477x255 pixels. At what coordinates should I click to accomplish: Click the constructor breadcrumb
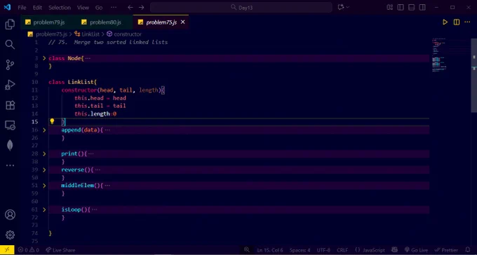pyautogui.click(x=124, y=34)
